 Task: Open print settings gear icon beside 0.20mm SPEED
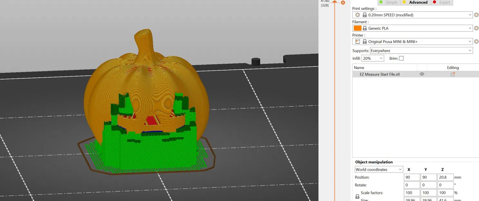(x=476, y=15)
